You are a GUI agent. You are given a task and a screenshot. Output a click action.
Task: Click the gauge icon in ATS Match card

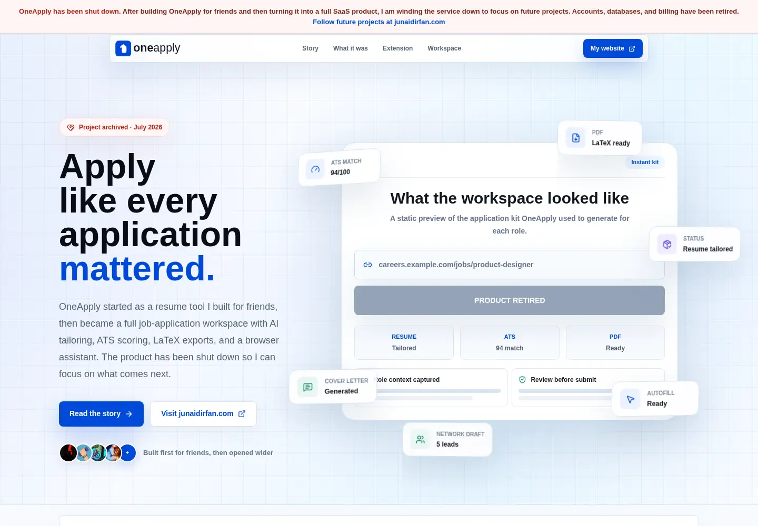tap(315, 169)
